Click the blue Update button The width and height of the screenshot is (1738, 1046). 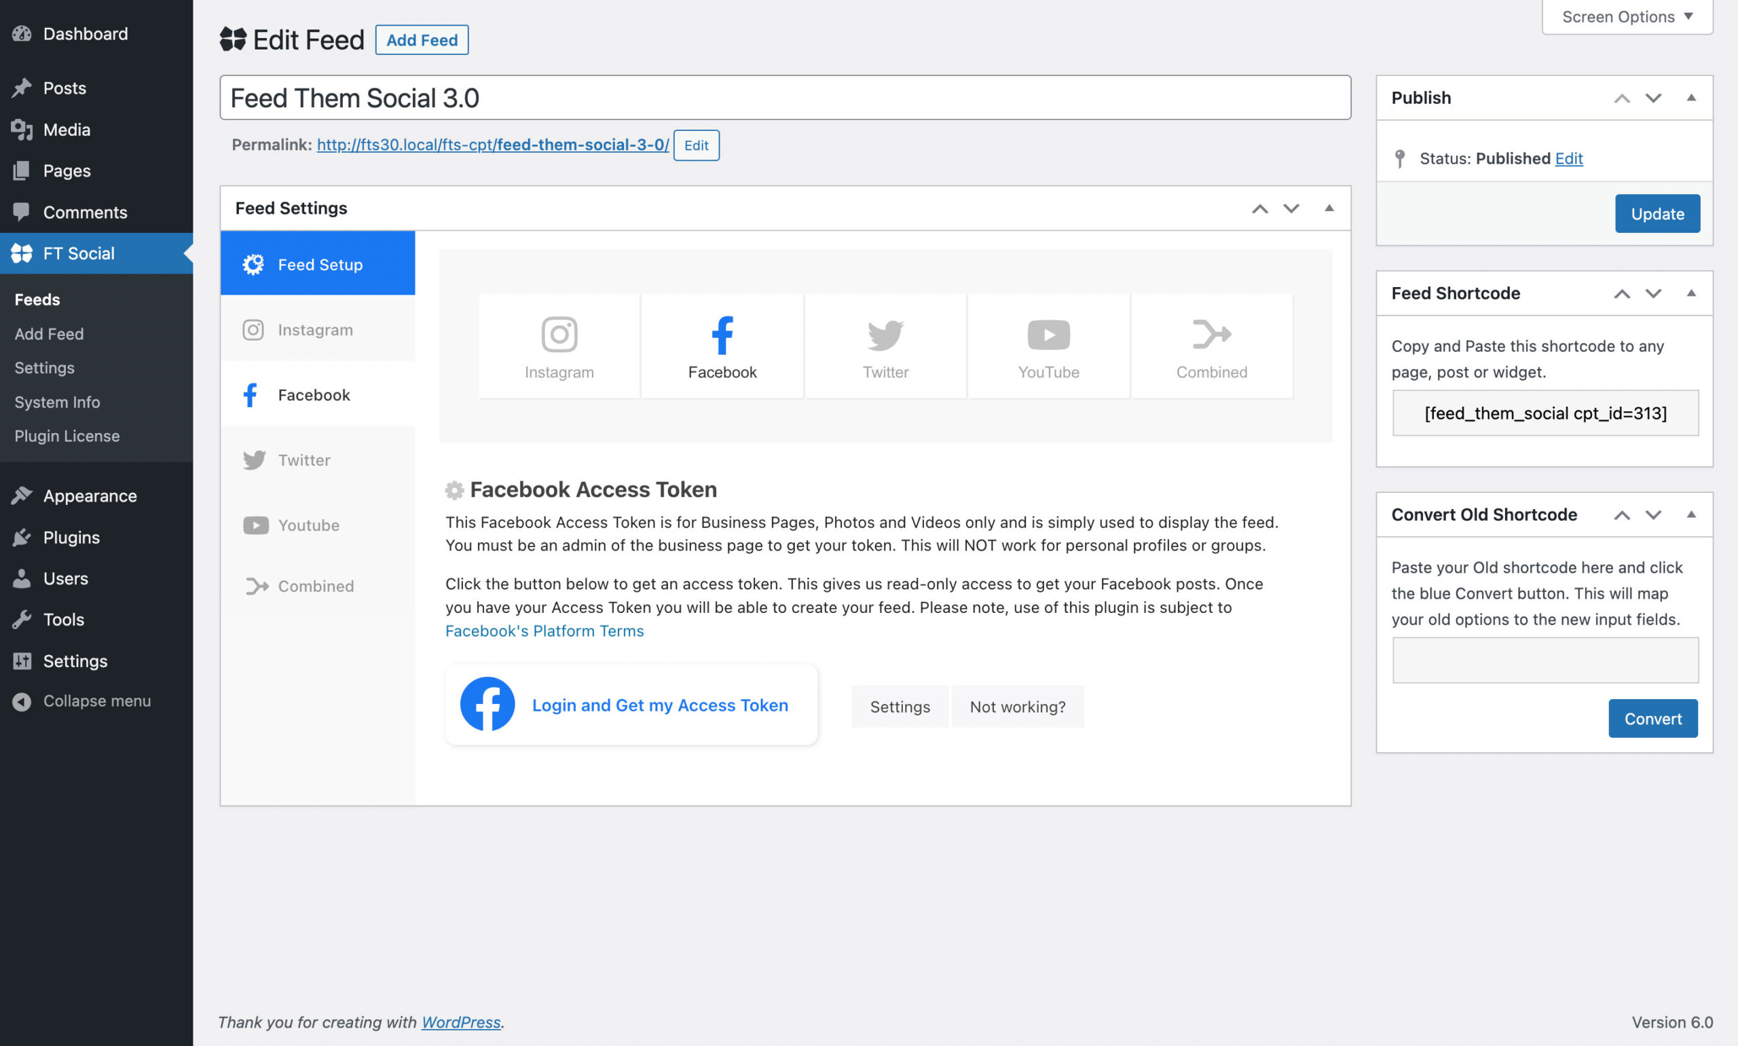pos(1657,214)
